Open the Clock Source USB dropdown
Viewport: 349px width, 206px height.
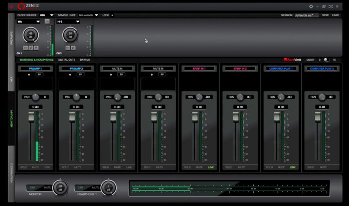tap(47, 16)
